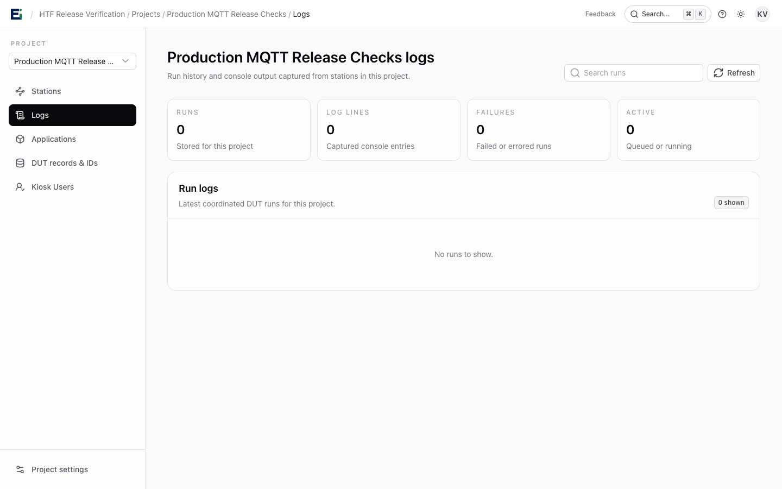Click the LOG LINES stat card
The width and height of the screenshot is (782, 489).
point(389,130)
